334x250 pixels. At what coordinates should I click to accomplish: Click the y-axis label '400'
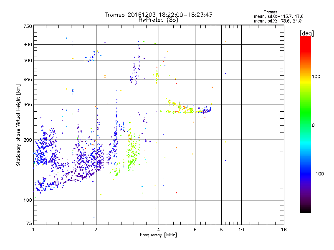28,80
